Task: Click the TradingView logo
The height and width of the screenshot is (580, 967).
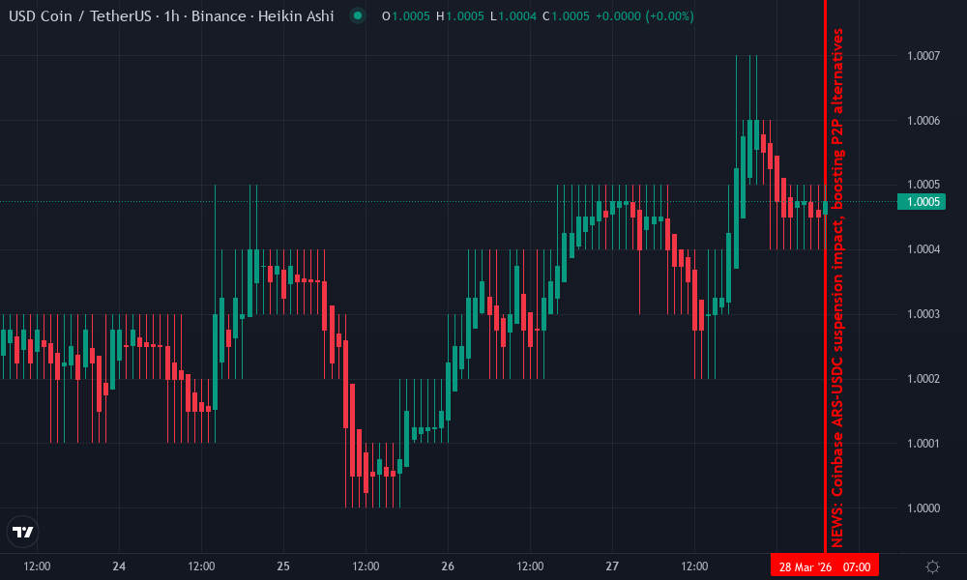Action: point(21,531)
